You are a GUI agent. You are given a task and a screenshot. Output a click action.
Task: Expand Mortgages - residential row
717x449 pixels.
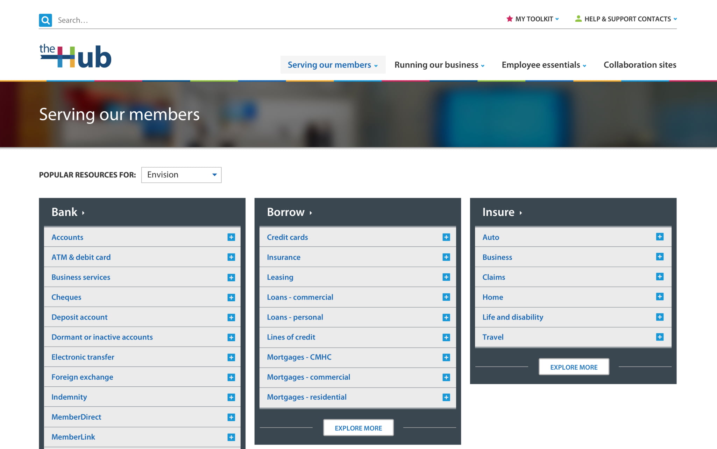pos(446,397)
